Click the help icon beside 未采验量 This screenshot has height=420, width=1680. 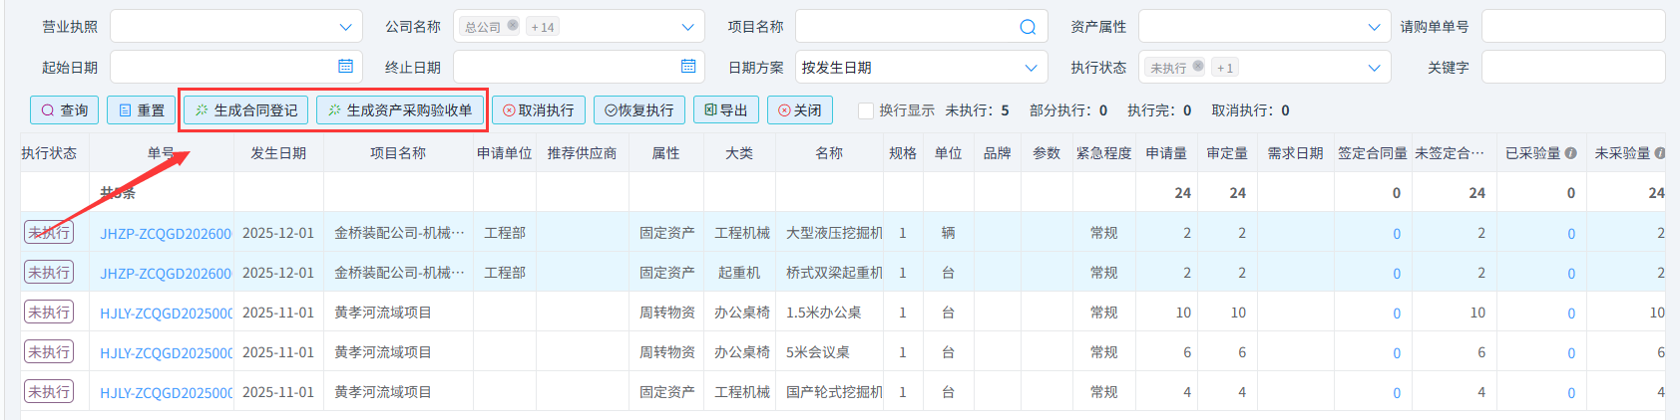click(x=1660, y=153)
